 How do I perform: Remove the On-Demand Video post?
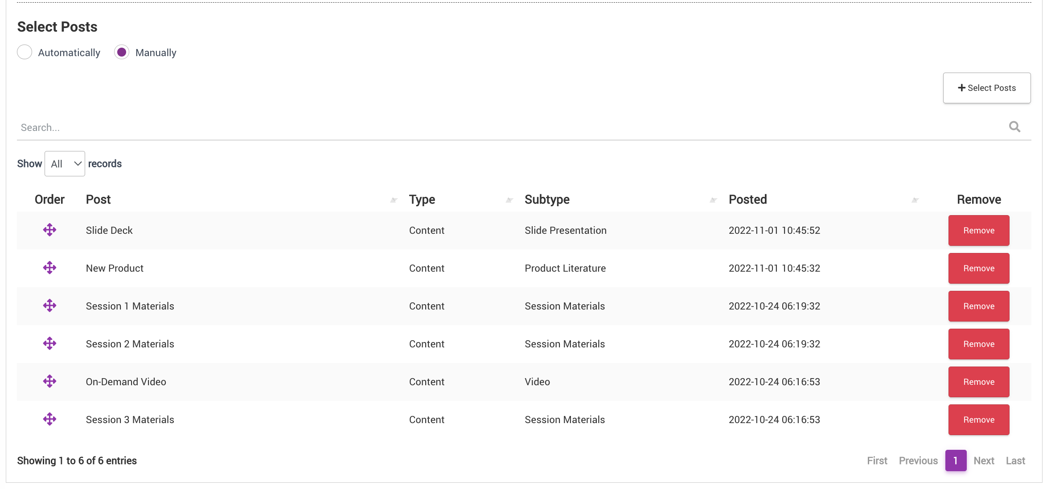pyautogui.click(x=979, y=382)
